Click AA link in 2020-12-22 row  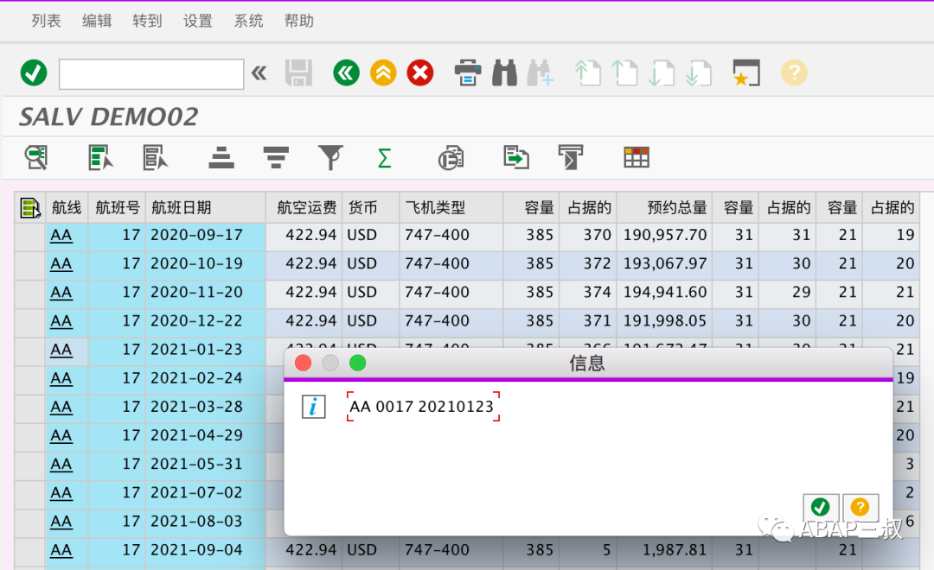pyautogui.click(x=61, y=321)
